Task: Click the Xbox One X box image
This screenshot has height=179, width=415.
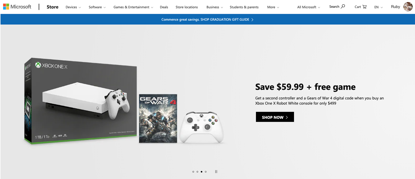Action: 80,101
